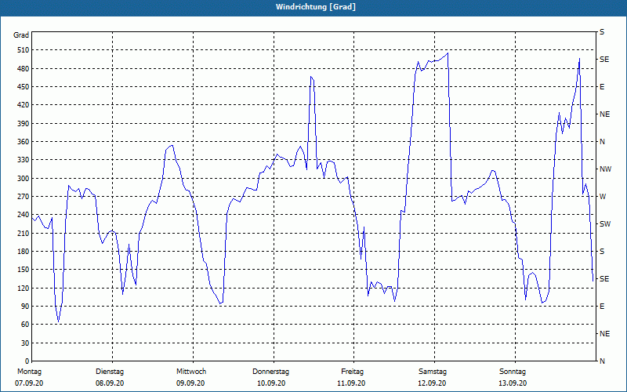The image size is (627, 392).
Task: Click the 450 value on left axis
Action: click(24, 87)
